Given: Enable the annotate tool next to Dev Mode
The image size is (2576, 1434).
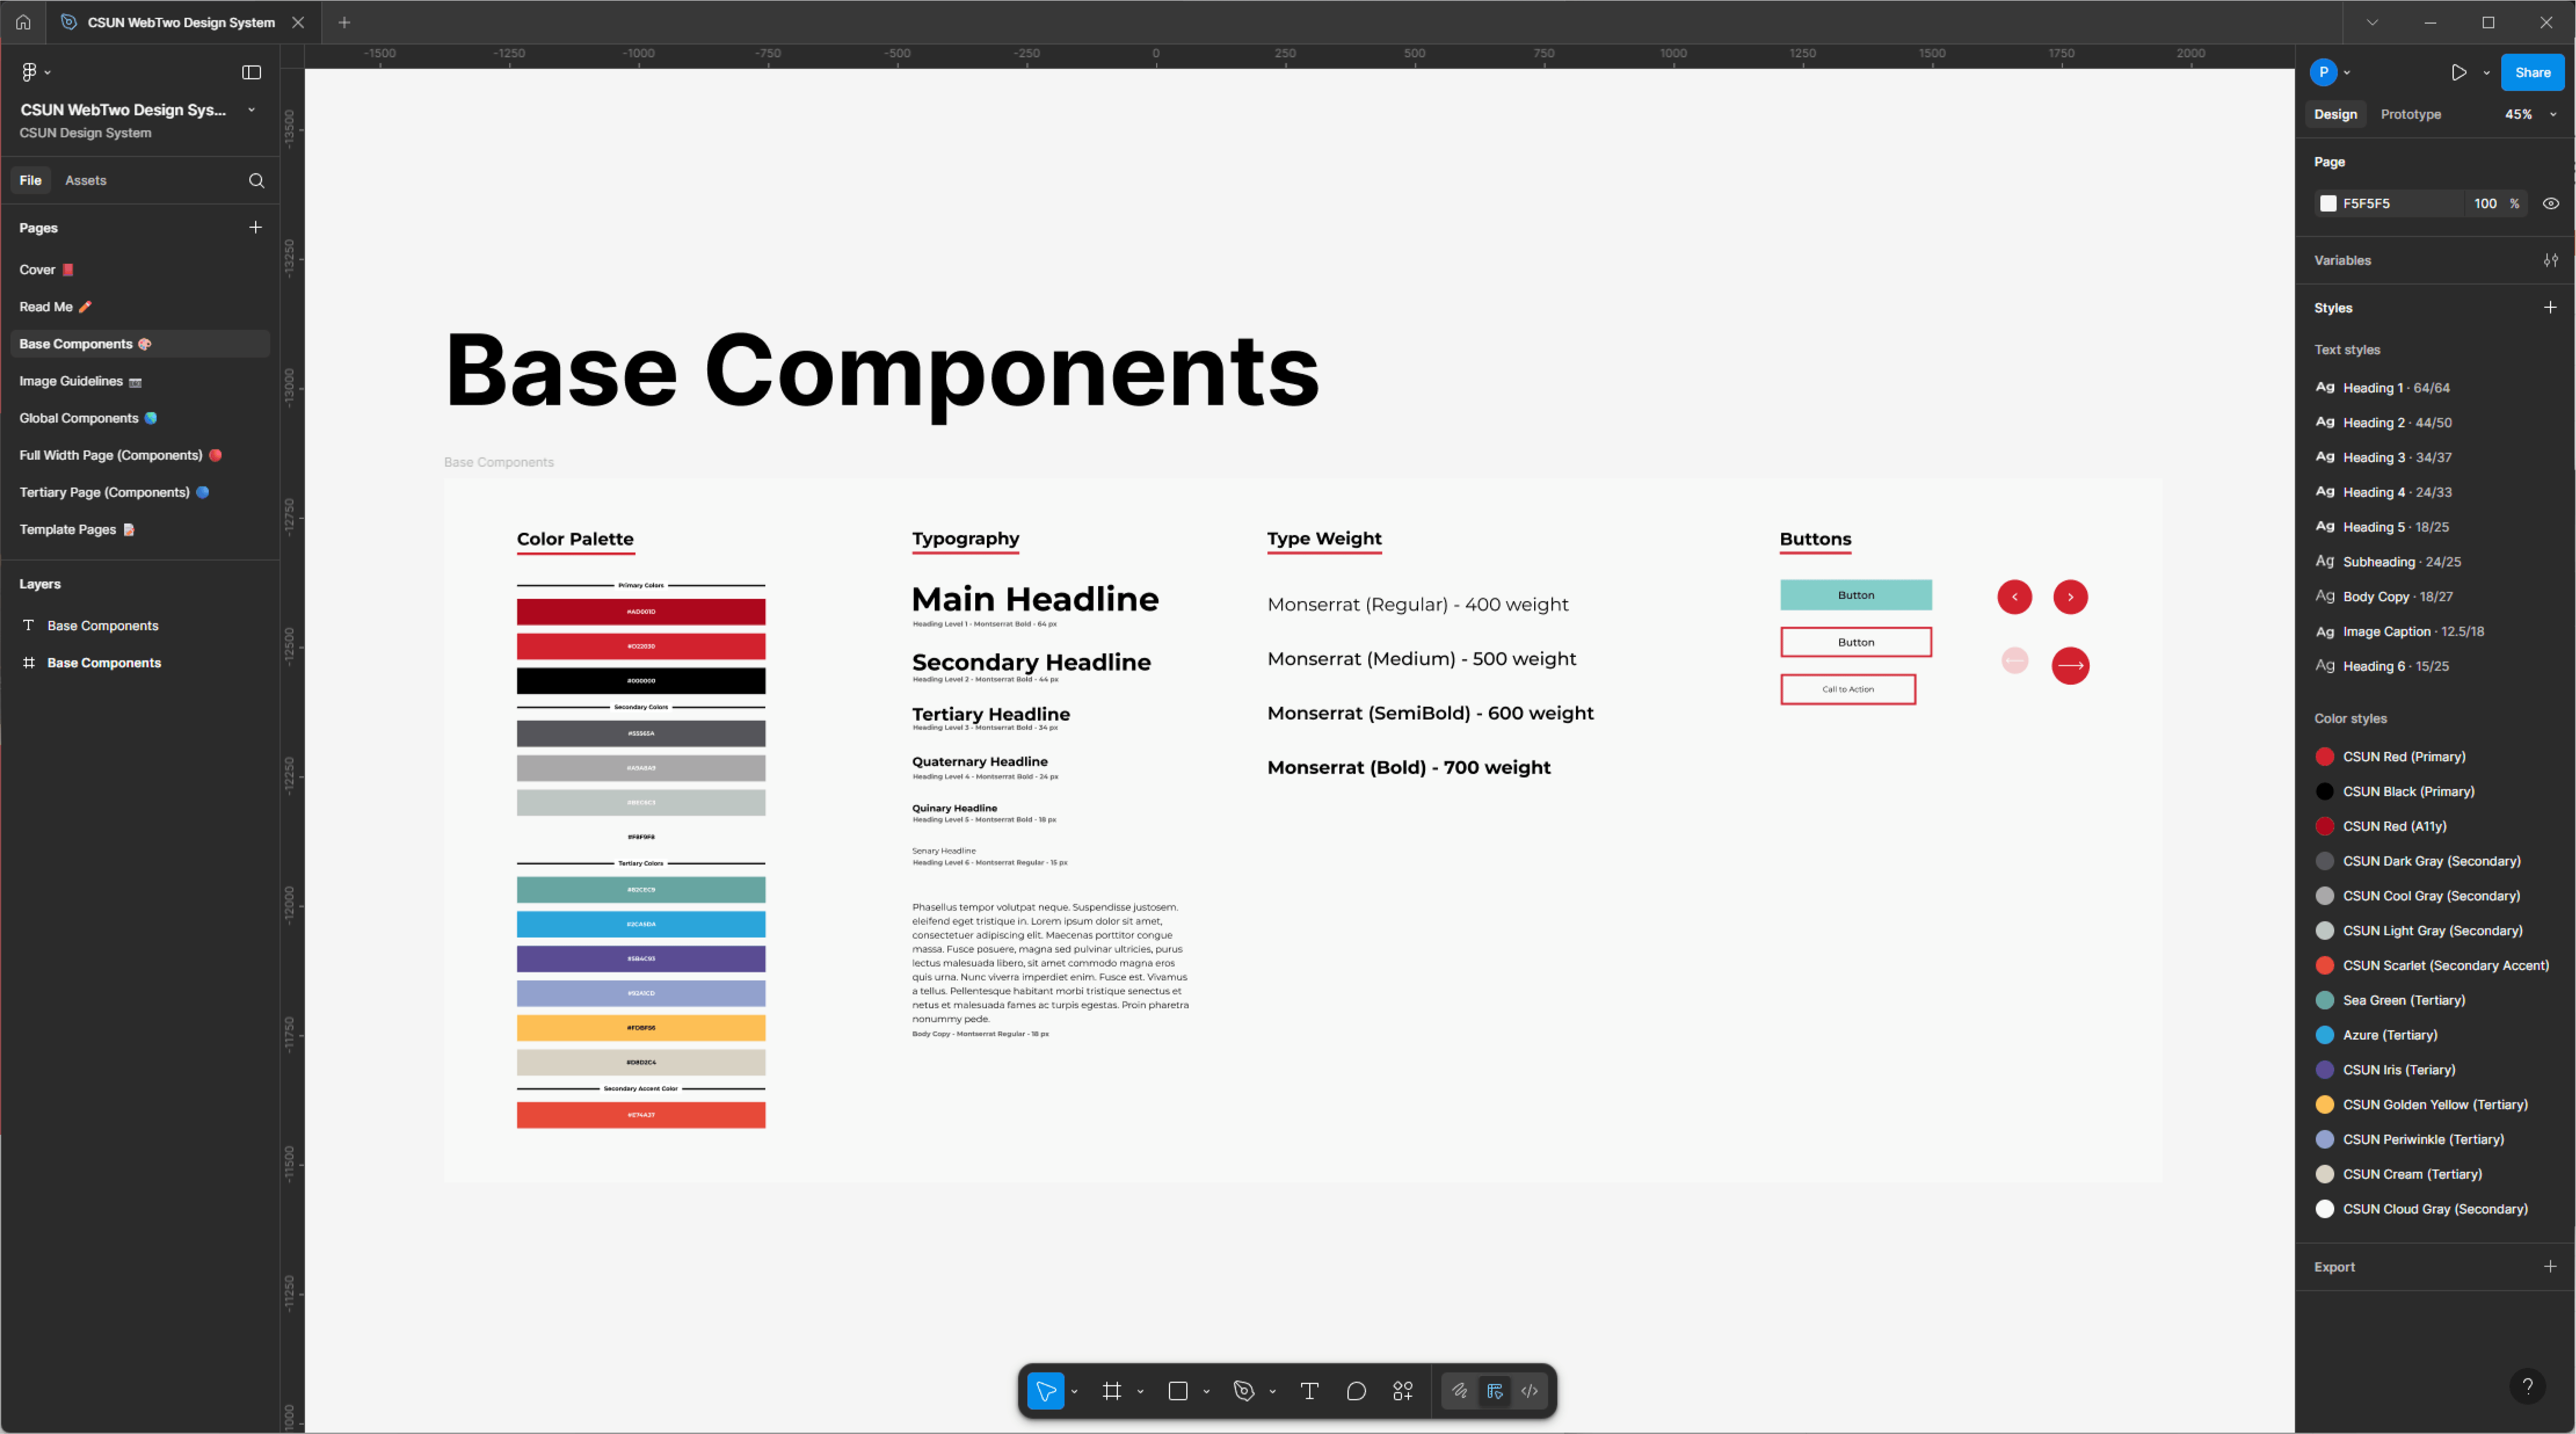Looking at the screenshot, I should pos(1459,1390).
